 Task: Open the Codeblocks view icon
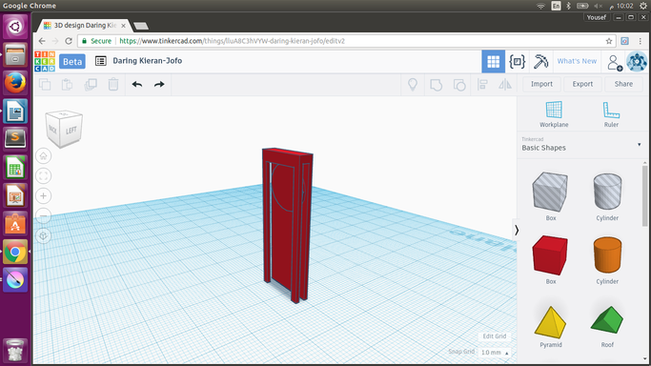click(517, 61)
